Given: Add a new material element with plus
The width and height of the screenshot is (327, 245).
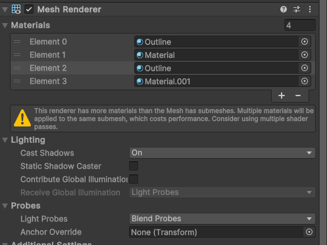Looking at the screenshot, I should [282, 95].
